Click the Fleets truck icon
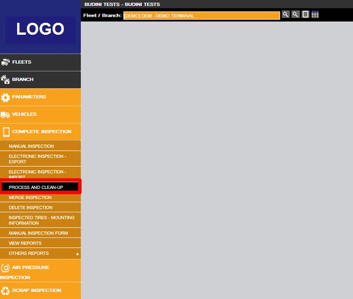This screenshot has width=353, height=299. click(6, 62)
